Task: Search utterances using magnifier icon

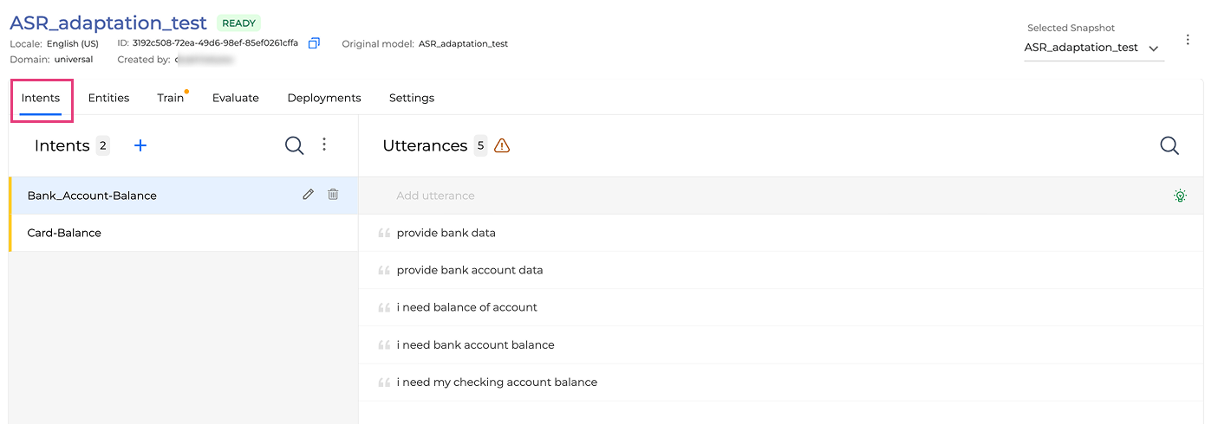Action: point(1169,145)
